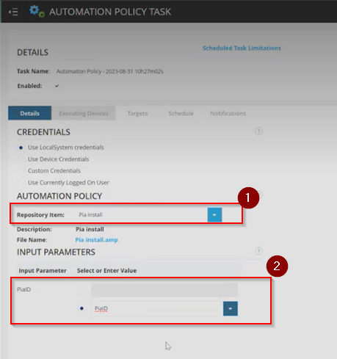The height and width of the screenshot is (359, 337).
Task: Choose Custom Credentials radio button
Action: pyautogui.click(x=21, y=171)
